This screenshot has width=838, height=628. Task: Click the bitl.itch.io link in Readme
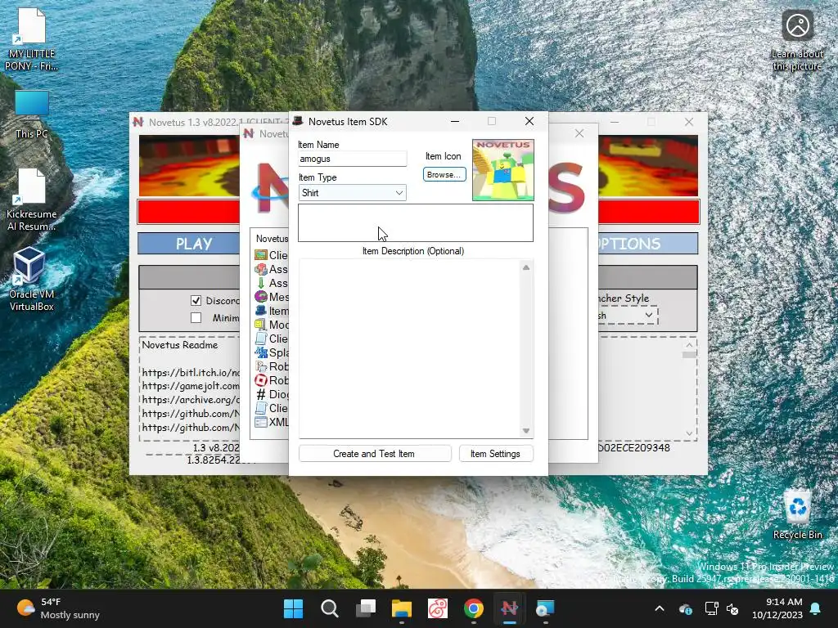tap(191, 372)
